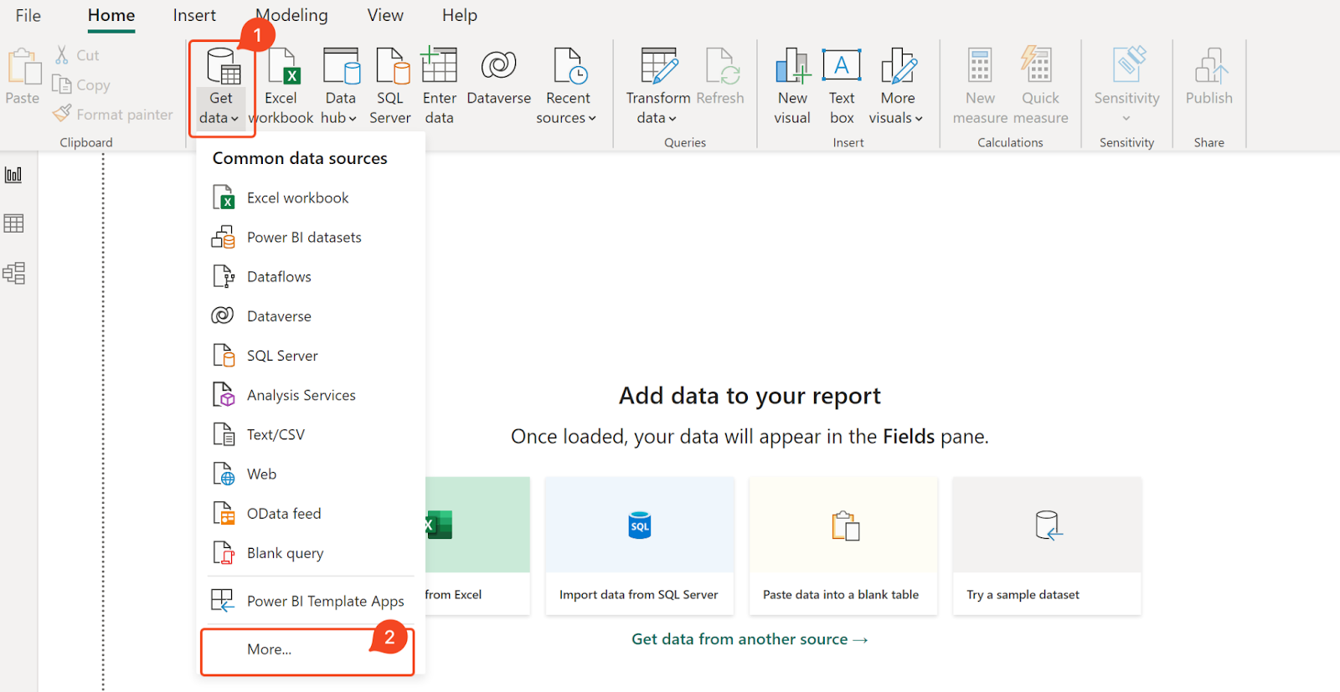Expand the More visuals dropdown
Viewport: 1340px width, 692px height.
897,87
